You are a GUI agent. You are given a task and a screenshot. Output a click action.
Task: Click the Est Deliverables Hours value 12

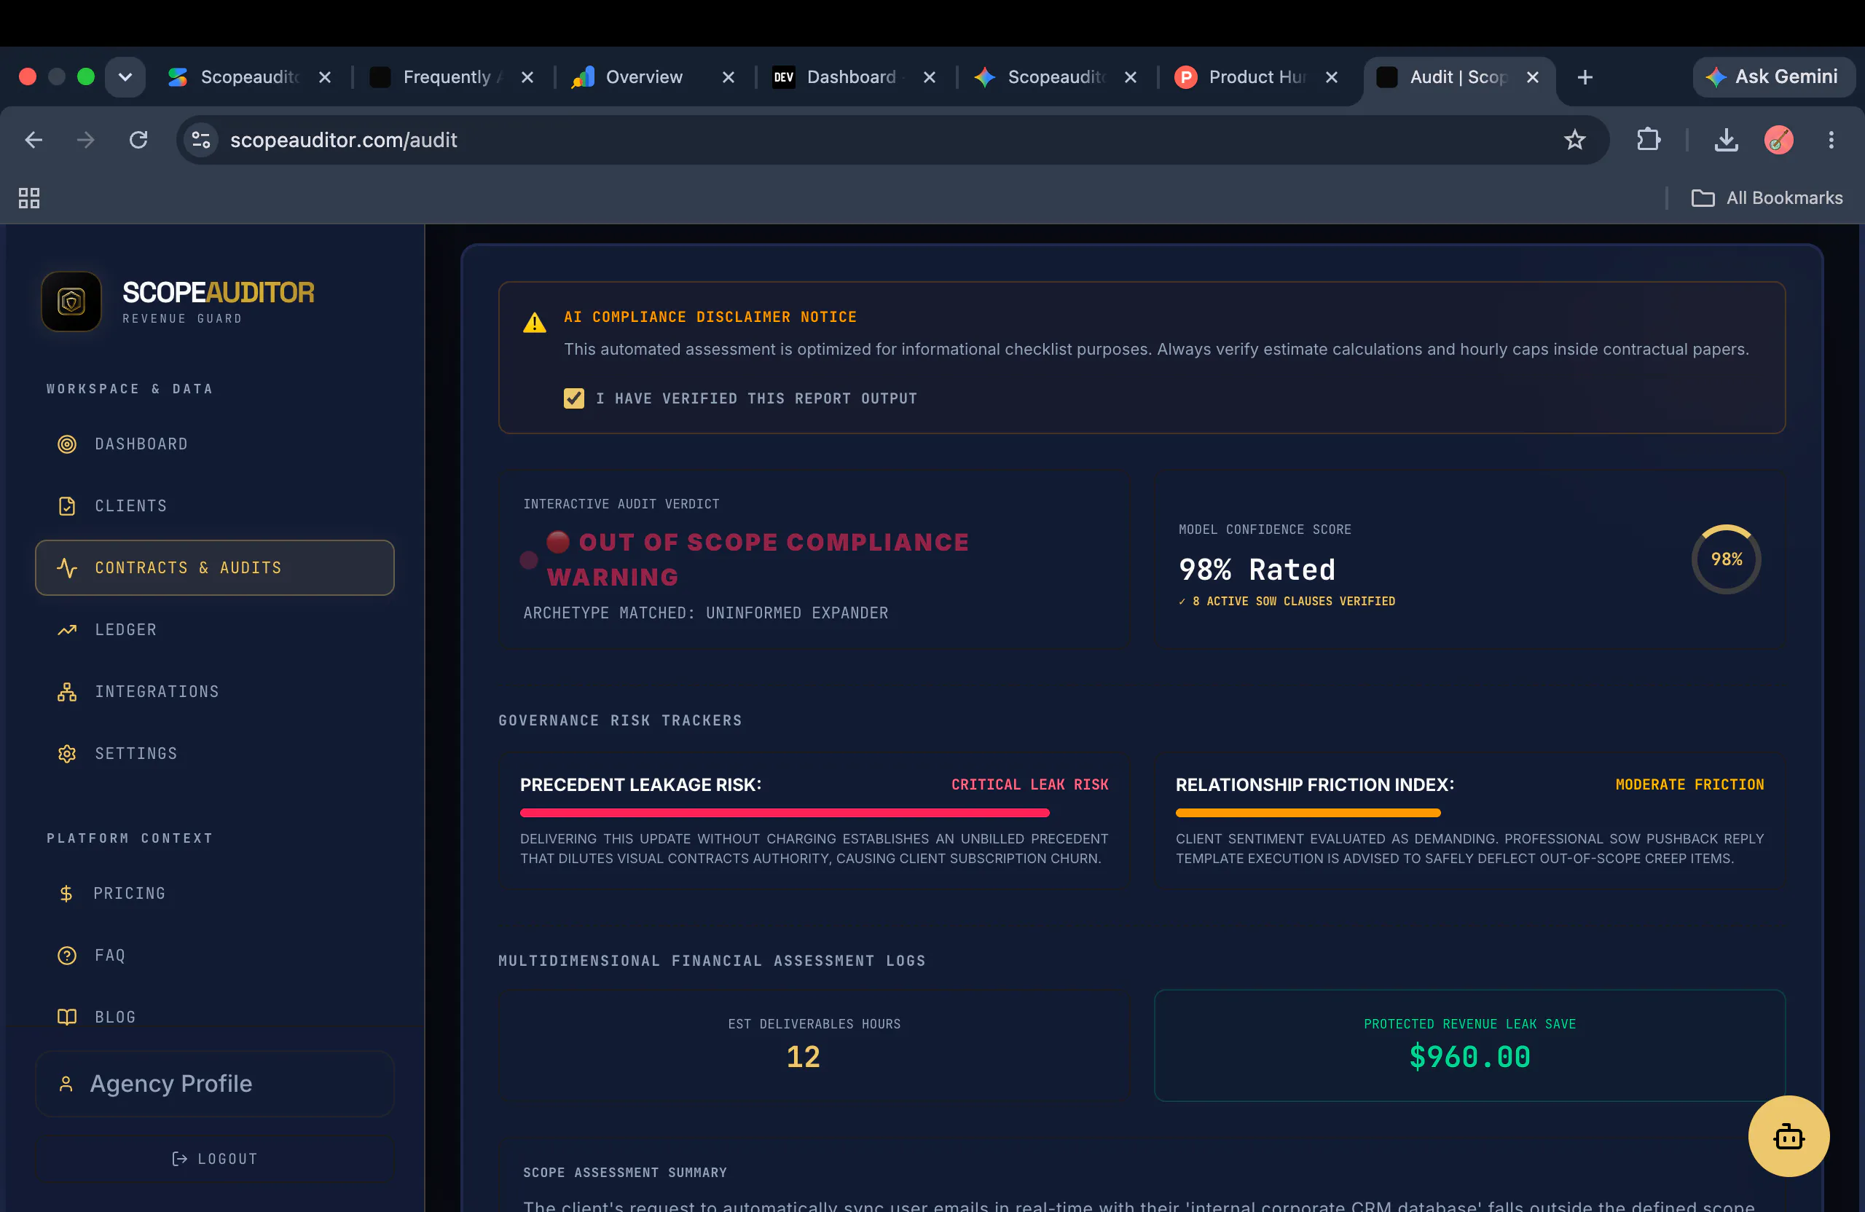pyautogui.click(x=804, y=1058)
